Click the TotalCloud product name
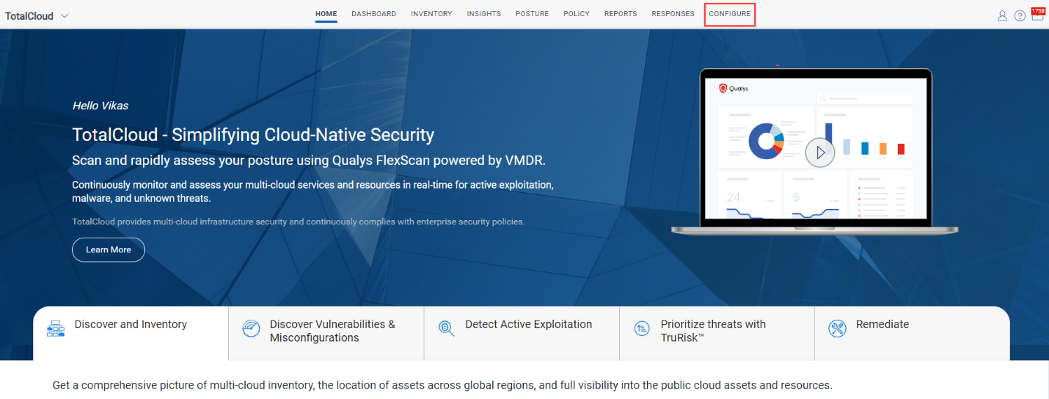Screen dimensions: 1049x399 pos(29,15)
